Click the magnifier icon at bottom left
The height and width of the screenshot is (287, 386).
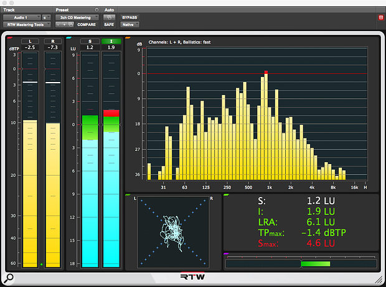point(8,278)
